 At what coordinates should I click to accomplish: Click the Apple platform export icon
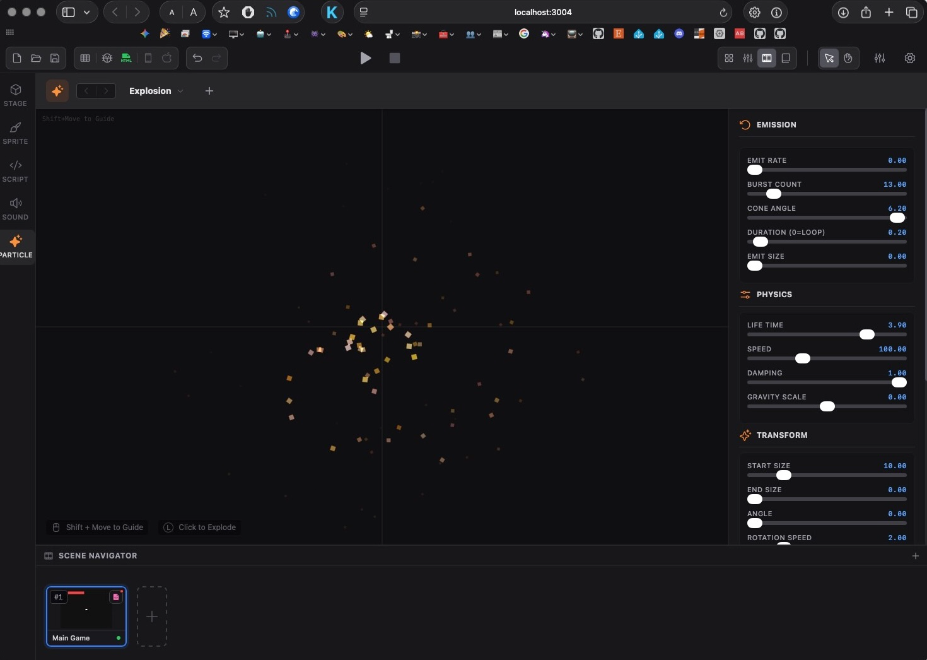(x=167, y=58)
